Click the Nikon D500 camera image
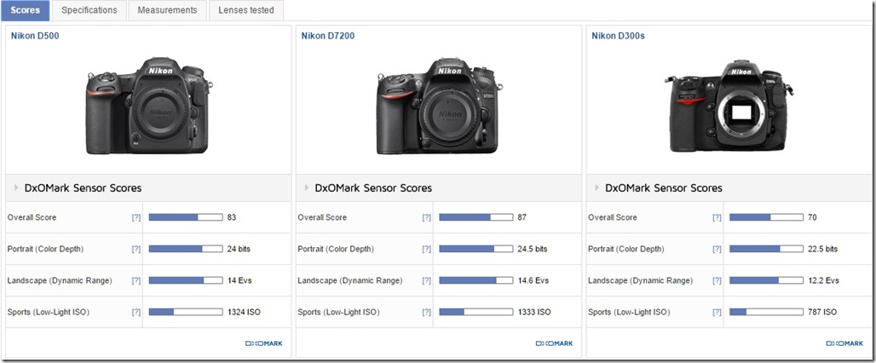 [x=147, y=107]
